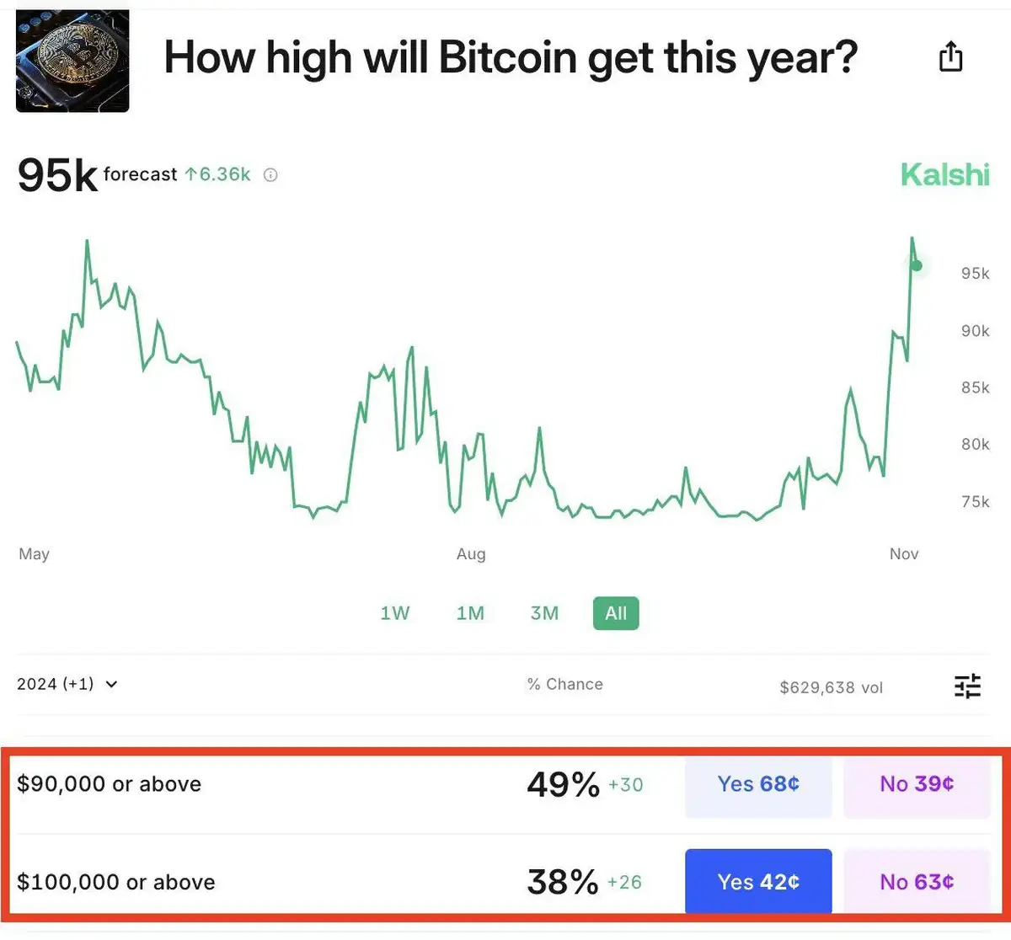Click the Bitcoin market thumbnail image
This screenshot has width=1011, height=940.
tap(72, 61)
